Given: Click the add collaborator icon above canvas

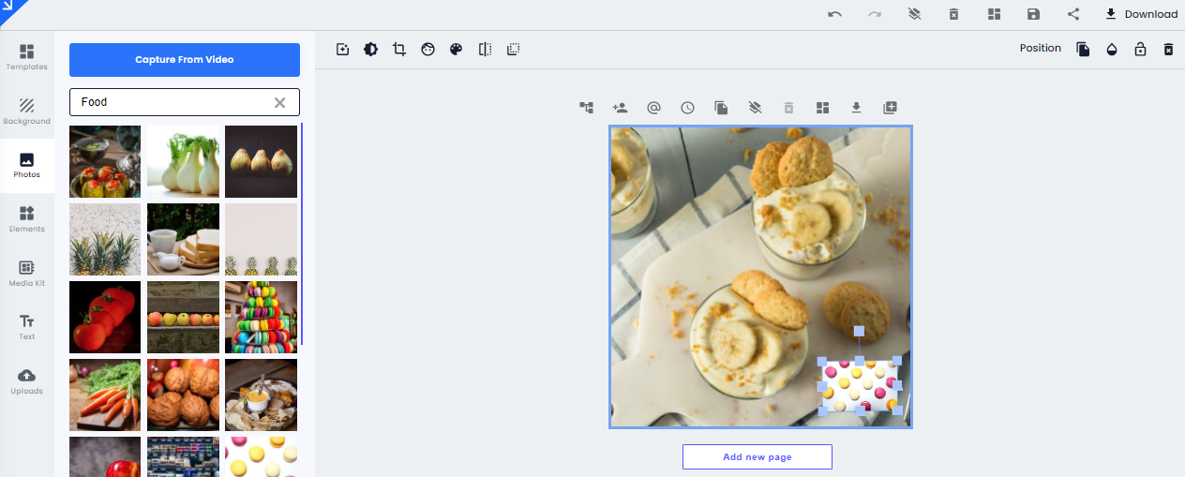Looking at the screenshot, I should 620,108.
